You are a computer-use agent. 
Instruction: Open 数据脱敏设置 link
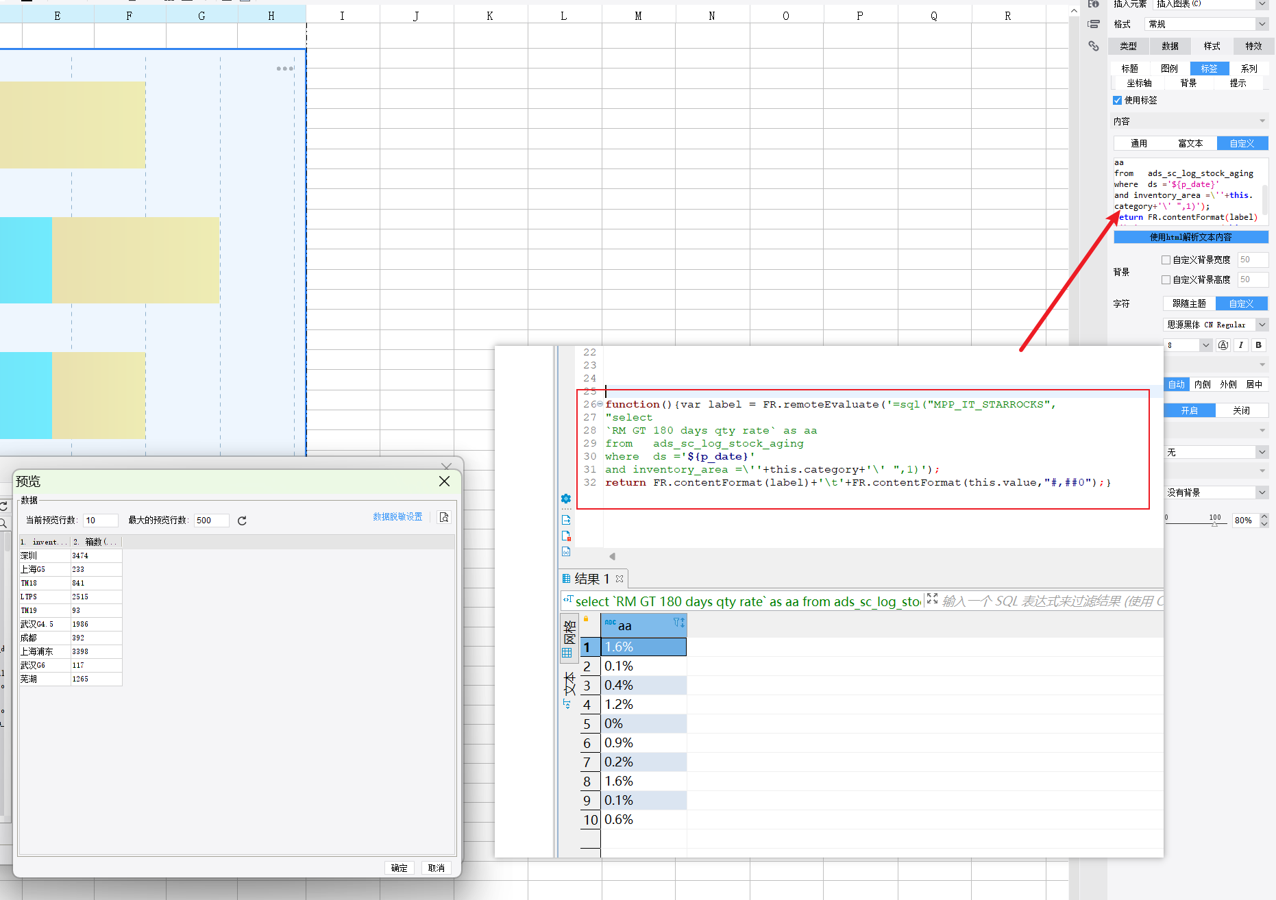(x=397, y=516)
